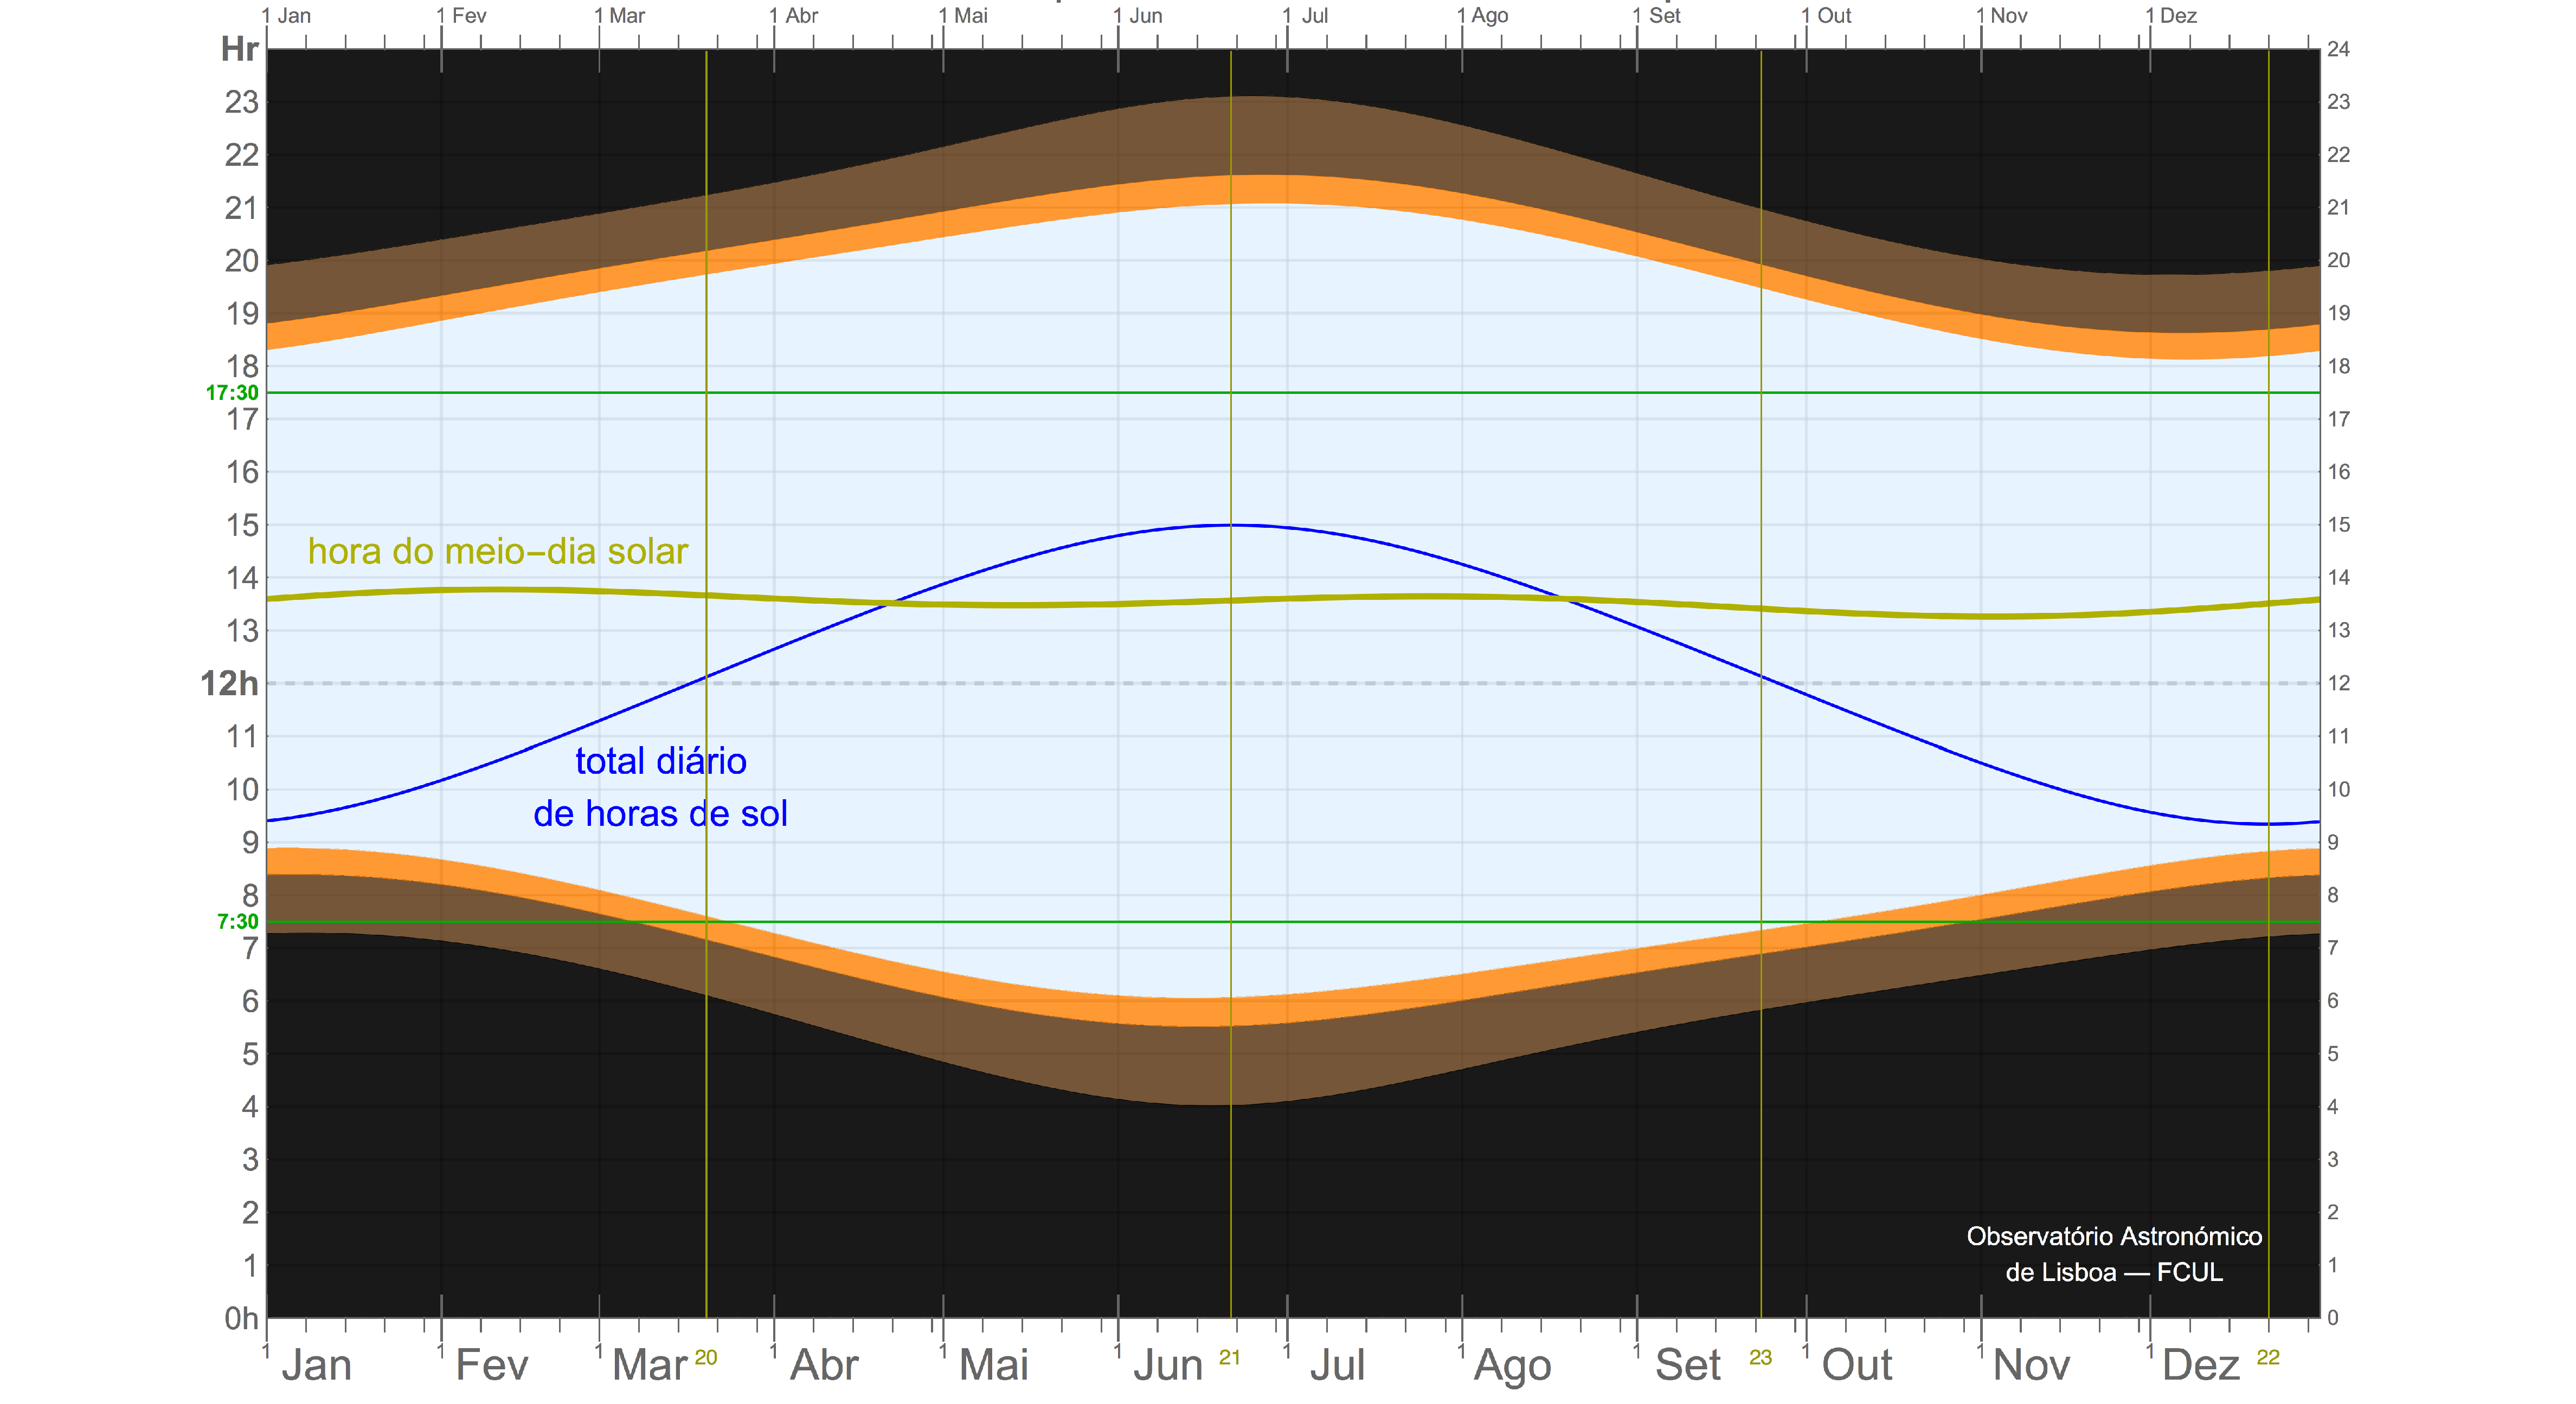This screenshot has width=2576, height=1404.
Task: Click the solstice marker 22 near Dez
Action: click(x=2268, y=1357)
